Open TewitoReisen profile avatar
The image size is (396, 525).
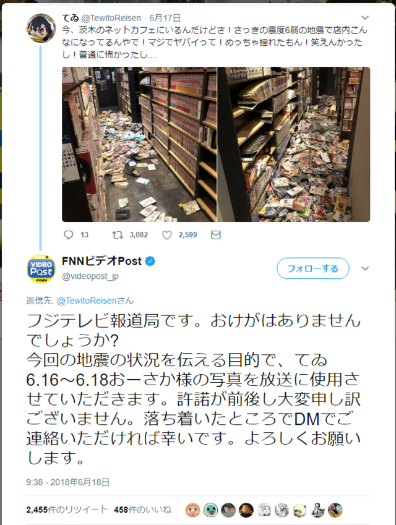(41, 28)
